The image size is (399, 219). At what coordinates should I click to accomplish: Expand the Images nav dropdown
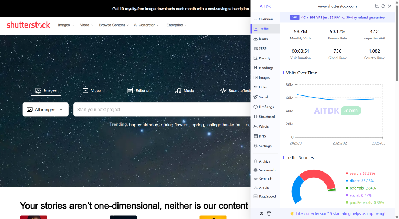66,25
